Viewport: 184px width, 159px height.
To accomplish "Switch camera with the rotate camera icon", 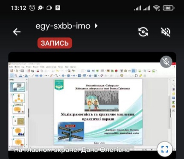I will (x=143, y=32).
